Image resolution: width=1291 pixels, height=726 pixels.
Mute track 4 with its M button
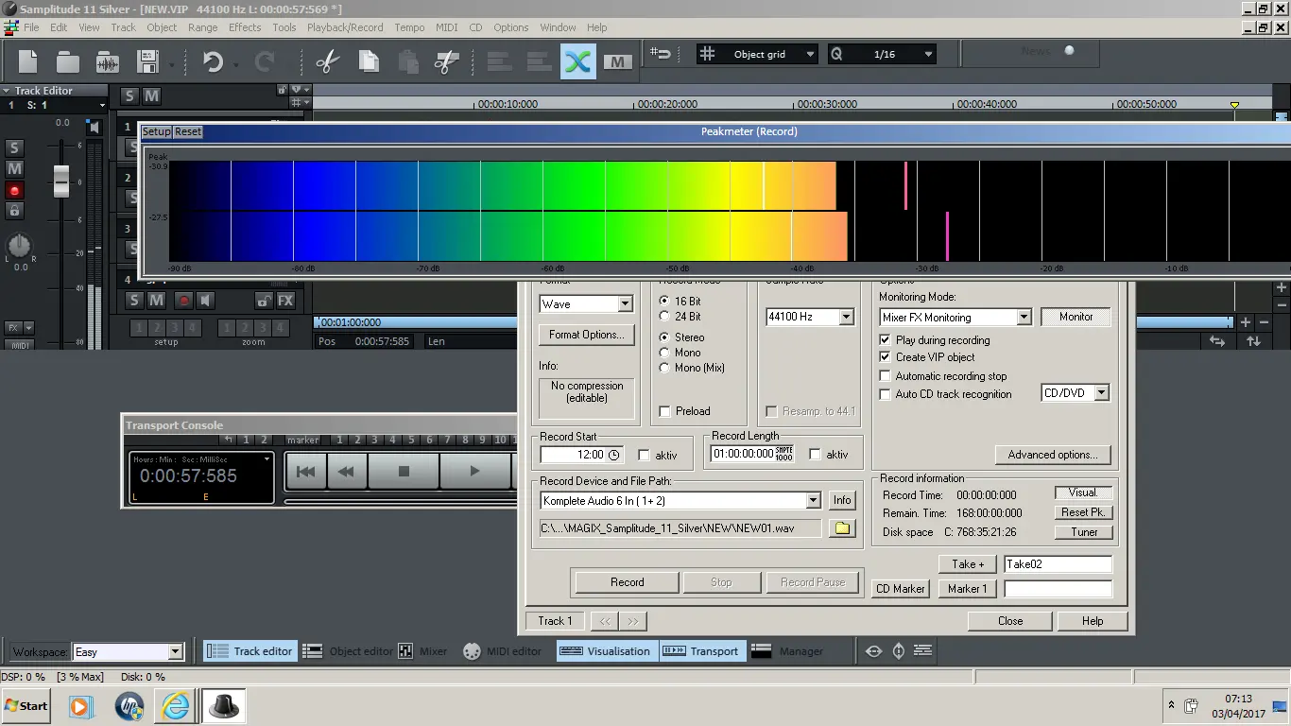click(156, 301)
